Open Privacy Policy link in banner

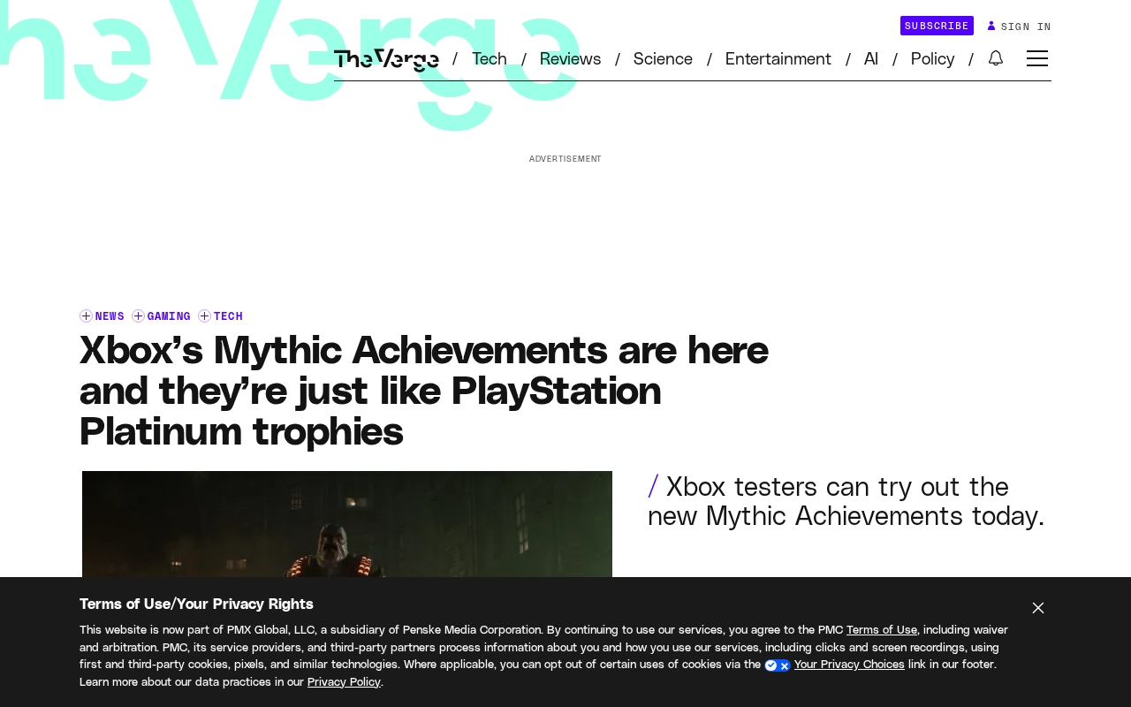(344, 682)
